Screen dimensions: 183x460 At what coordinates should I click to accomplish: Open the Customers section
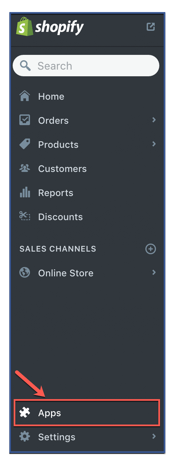[62, 169]
